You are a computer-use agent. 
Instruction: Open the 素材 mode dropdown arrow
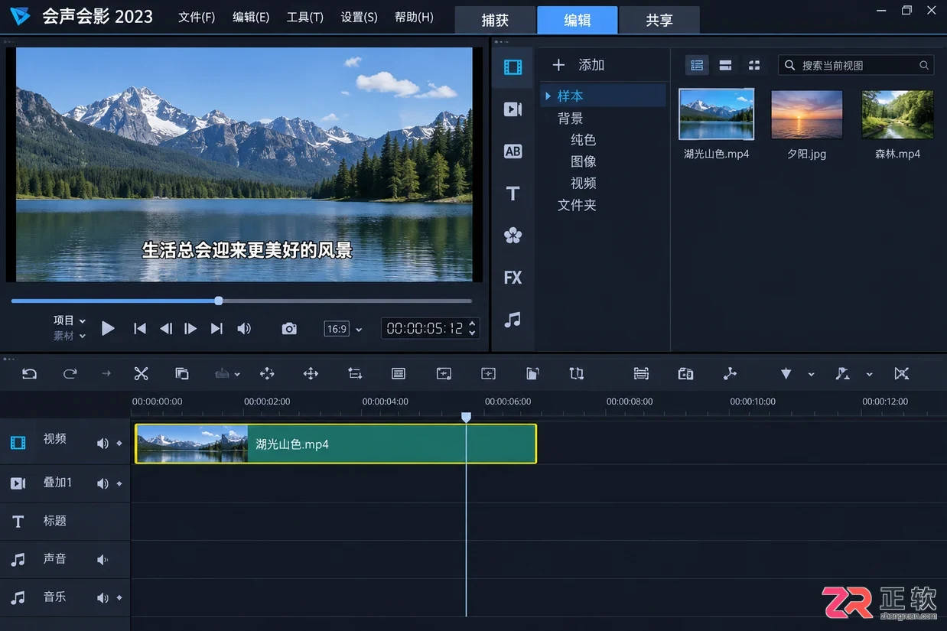[x=83, y=336]
